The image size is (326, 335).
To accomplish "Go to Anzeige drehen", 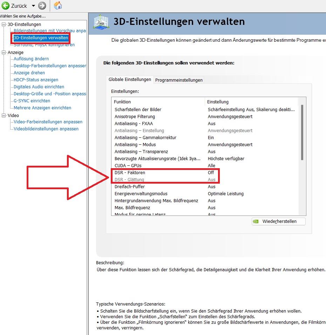I will pos(29,73).
